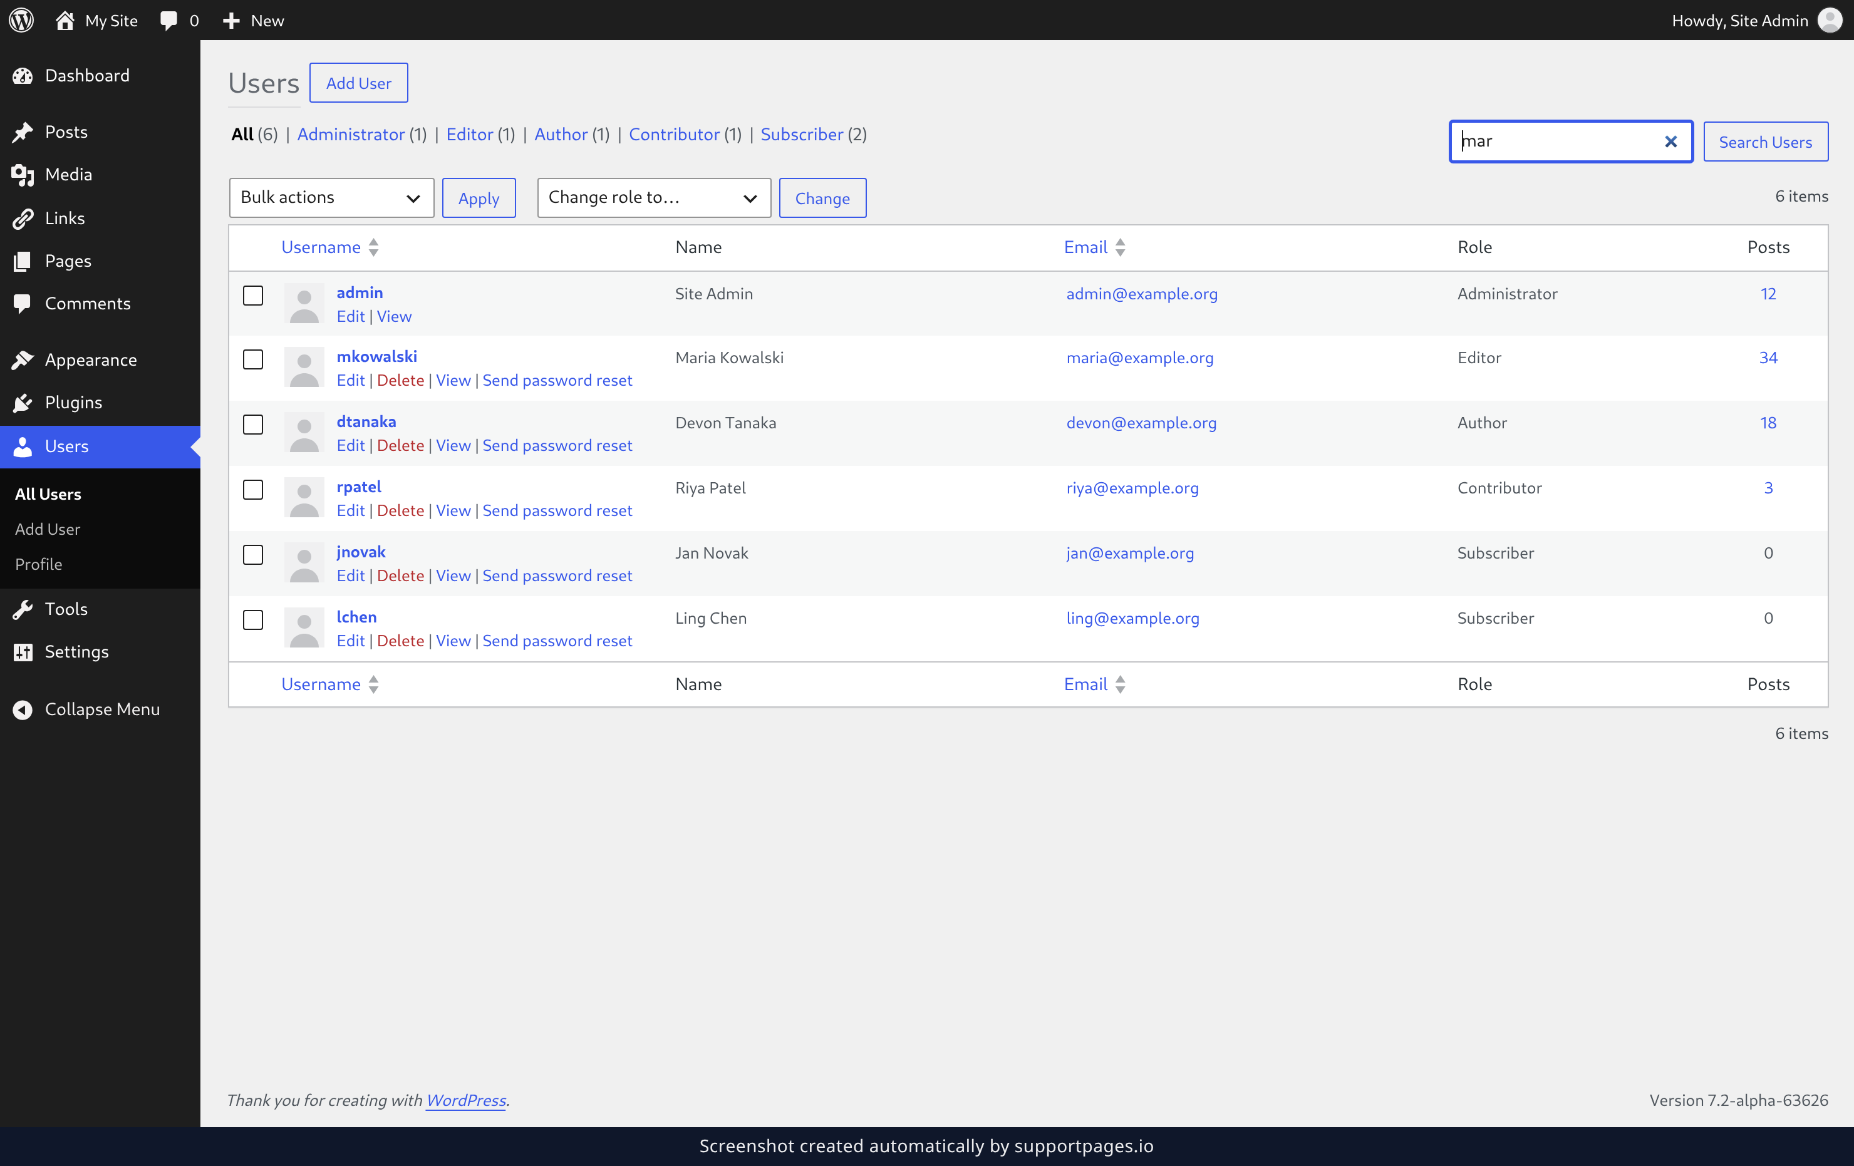The image size is (1854, 1166).
Task: Check the box for admin user
Action: [252, 296]
